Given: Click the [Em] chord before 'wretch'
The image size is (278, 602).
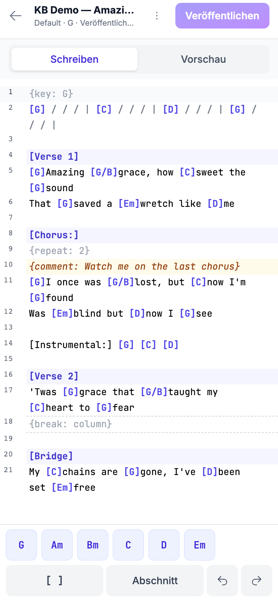Looking at the screenshot, I should 129,204.
